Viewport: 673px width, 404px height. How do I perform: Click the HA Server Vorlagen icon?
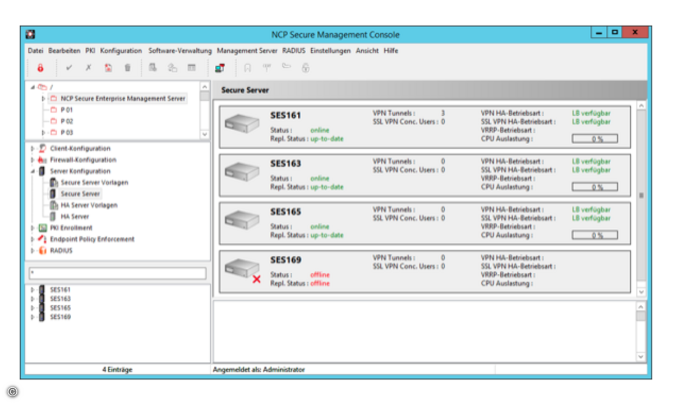click(54, 205)
